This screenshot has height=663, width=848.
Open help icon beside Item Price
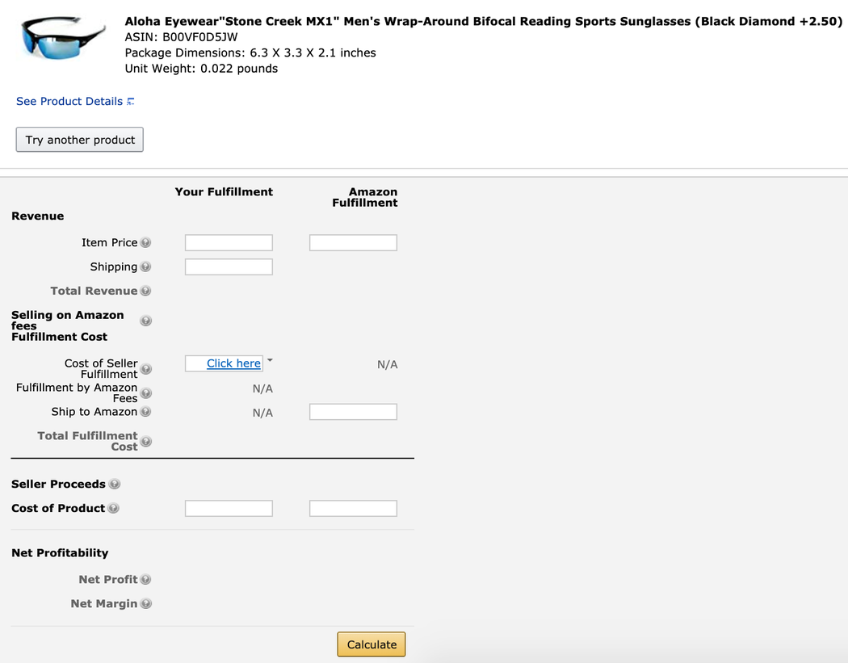coord(145,243)
